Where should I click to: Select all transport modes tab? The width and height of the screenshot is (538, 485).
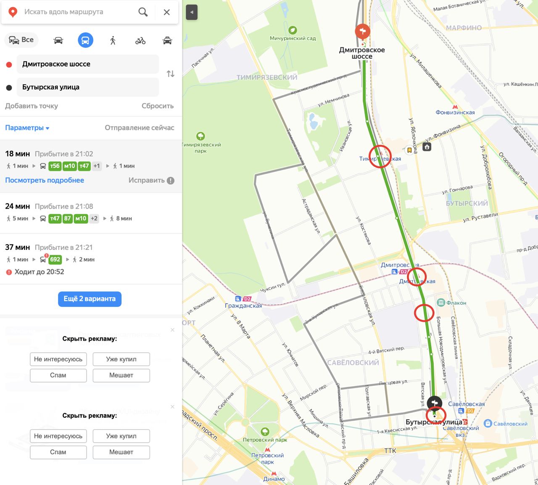coord(21,40)
